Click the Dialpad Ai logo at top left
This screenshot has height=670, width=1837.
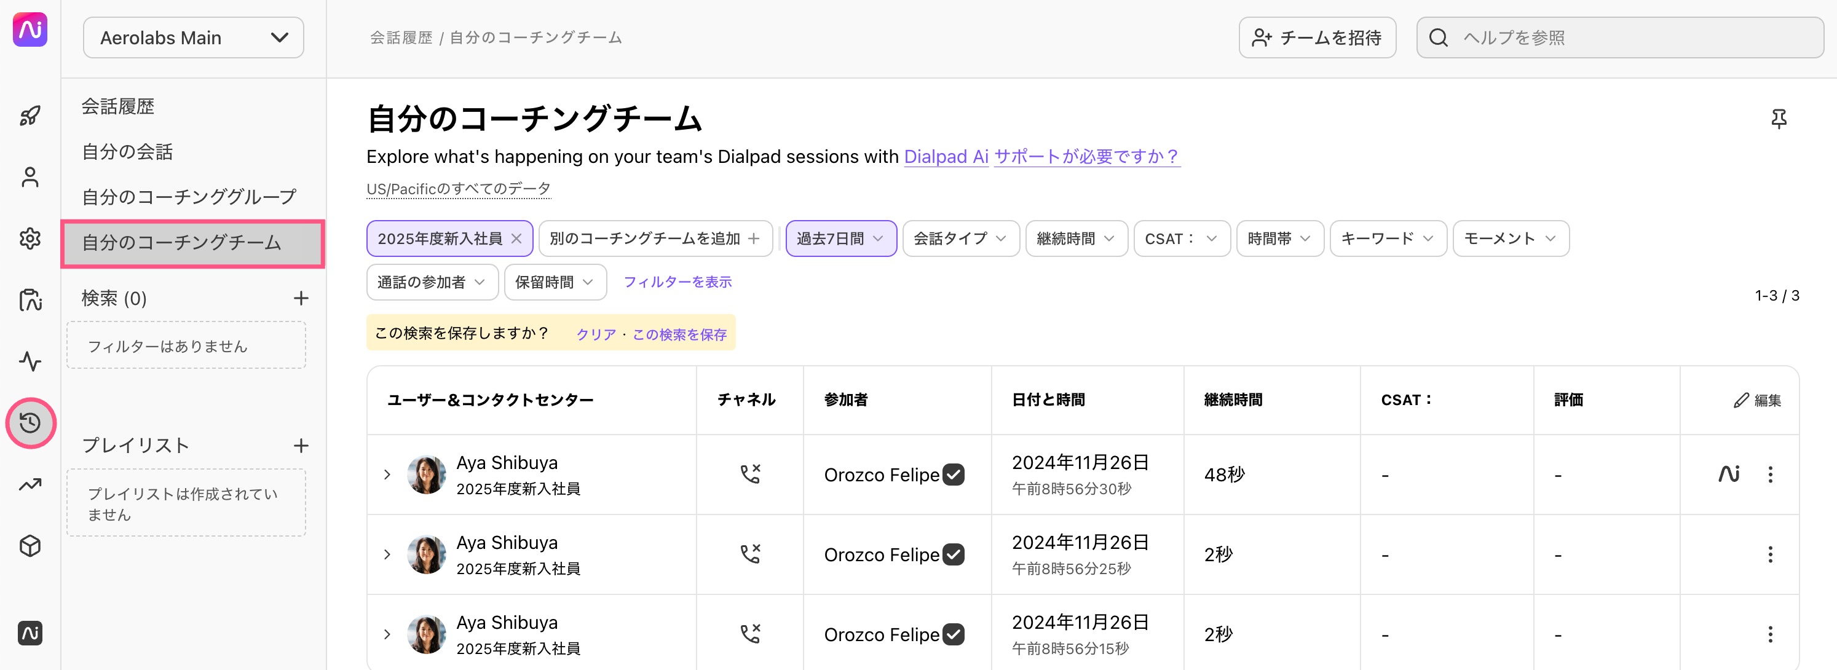(x=30, y=30)
